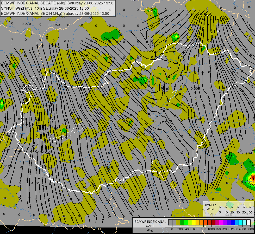Click the 4.72 value on the map
Viewport: 255px width, 234px height.
(x=35, y=183)
